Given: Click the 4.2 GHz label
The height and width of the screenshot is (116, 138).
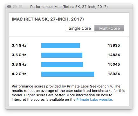Looking at the screenshot, I should (19, 74).
